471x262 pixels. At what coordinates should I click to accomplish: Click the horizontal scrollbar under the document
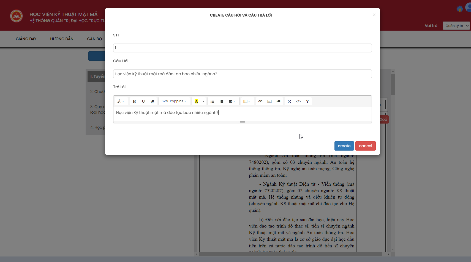(290, 254)
